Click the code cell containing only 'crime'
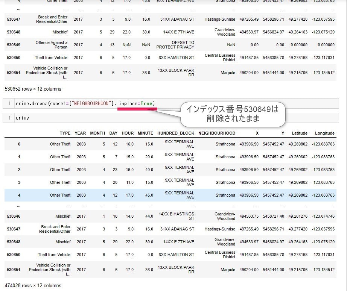The image size is (347, 291). [170, 118]
